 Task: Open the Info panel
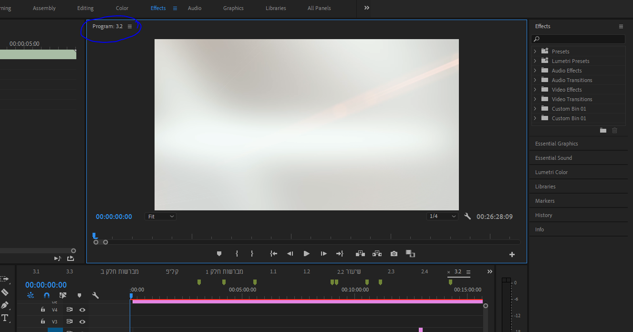point(540,229)
